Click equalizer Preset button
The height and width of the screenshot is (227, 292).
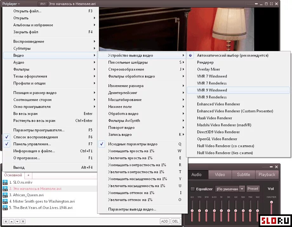(253, 189)
